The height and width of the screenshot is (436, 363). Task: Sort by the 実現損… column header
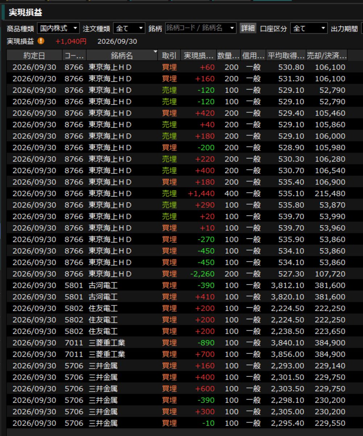pyautogui.click(x=198, y=56)
